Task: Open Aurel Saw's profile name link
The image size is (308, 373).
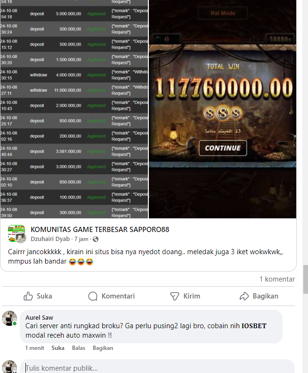Action: (39, 317)
